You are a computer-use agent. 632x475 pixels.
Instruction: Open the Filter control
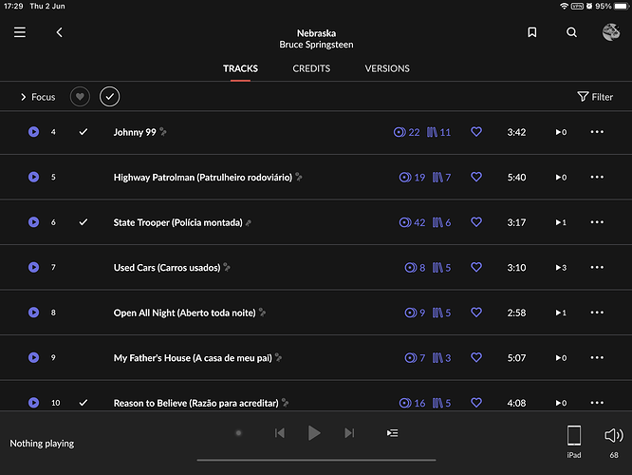595,97
